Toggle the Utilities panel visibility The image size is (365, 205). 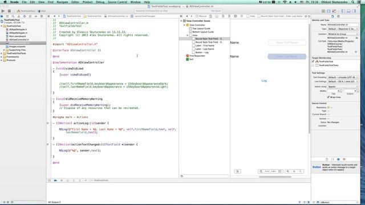coord(354,11)
